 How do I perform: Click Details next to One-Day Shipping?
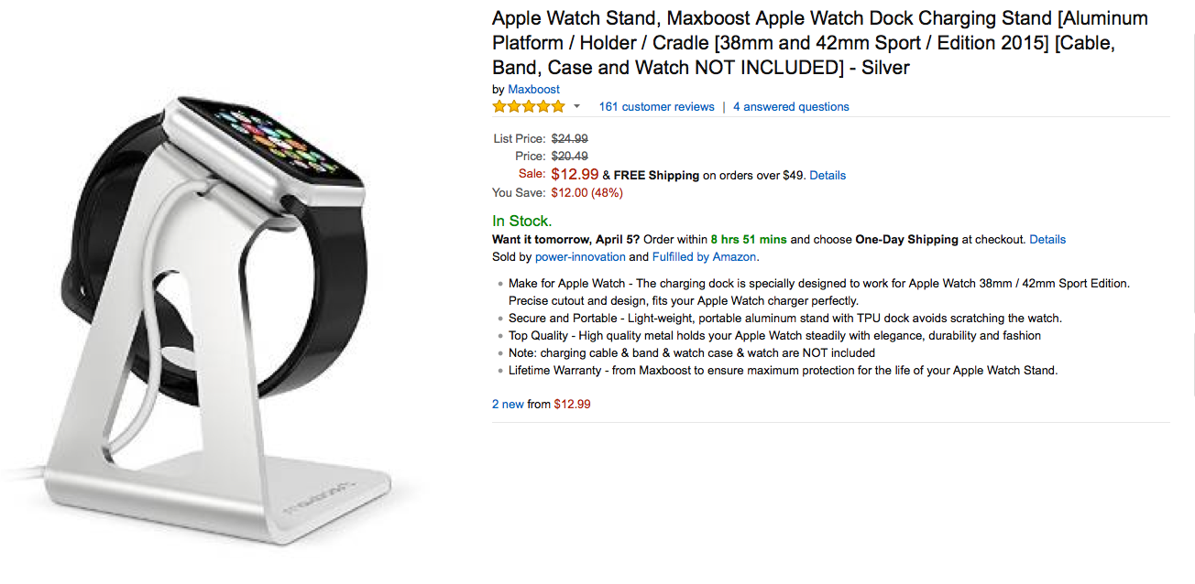click(1047, 239)
